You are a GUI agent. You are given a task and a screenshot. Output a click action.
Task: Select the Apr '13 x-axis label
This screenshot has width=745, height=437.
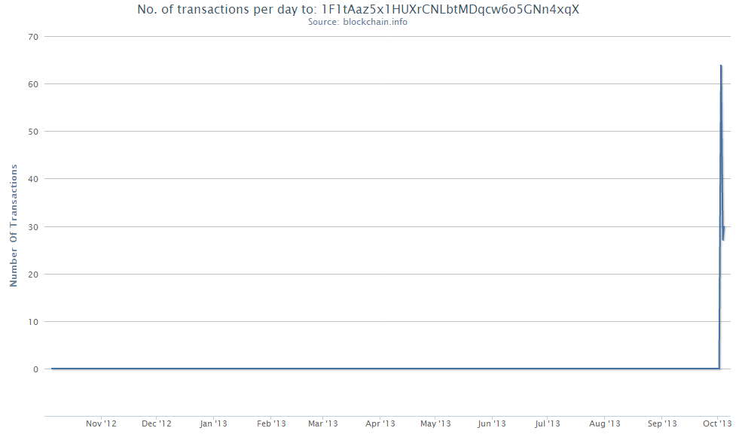tap(380, 423)
